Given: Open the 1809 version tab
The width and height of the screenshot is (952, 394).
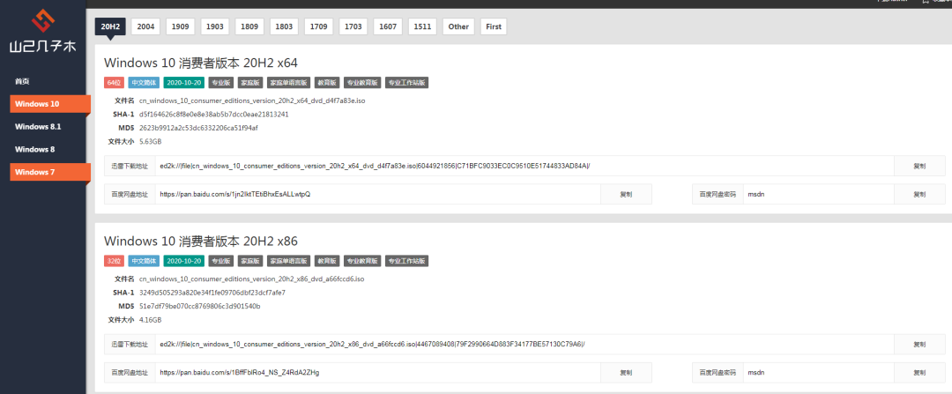Looking at the screenshot, I should point(249,26).
